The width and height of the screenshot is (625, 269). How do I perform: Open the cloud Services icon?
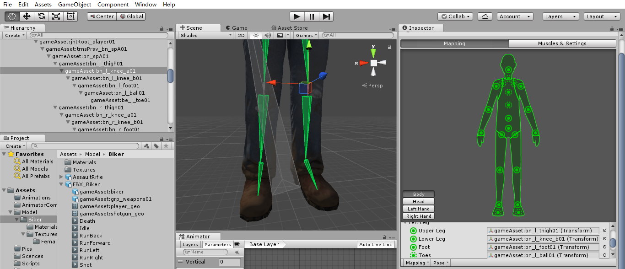point(485,16)
